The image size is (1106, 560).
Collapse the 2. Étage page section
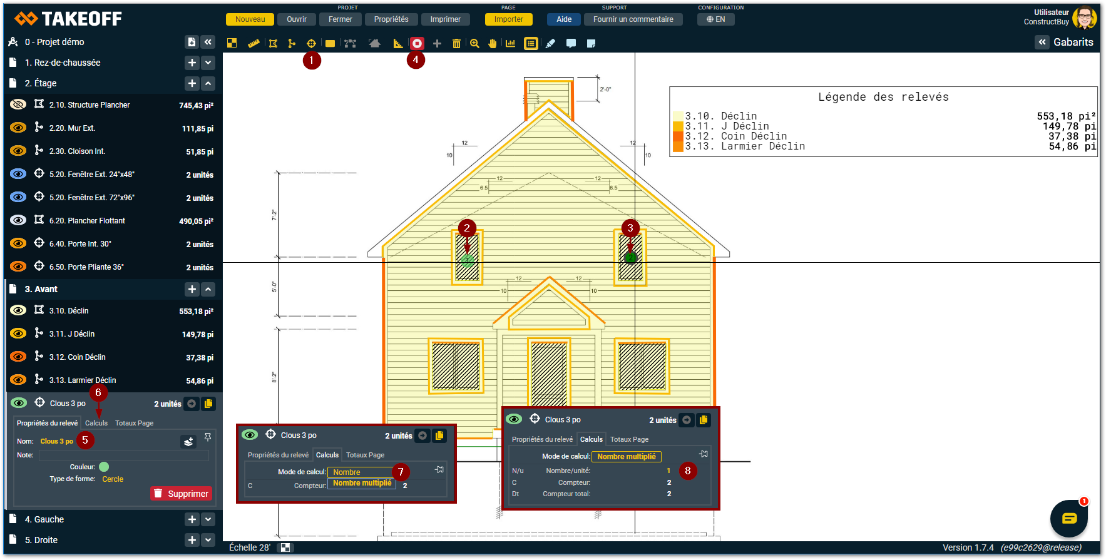208,83
